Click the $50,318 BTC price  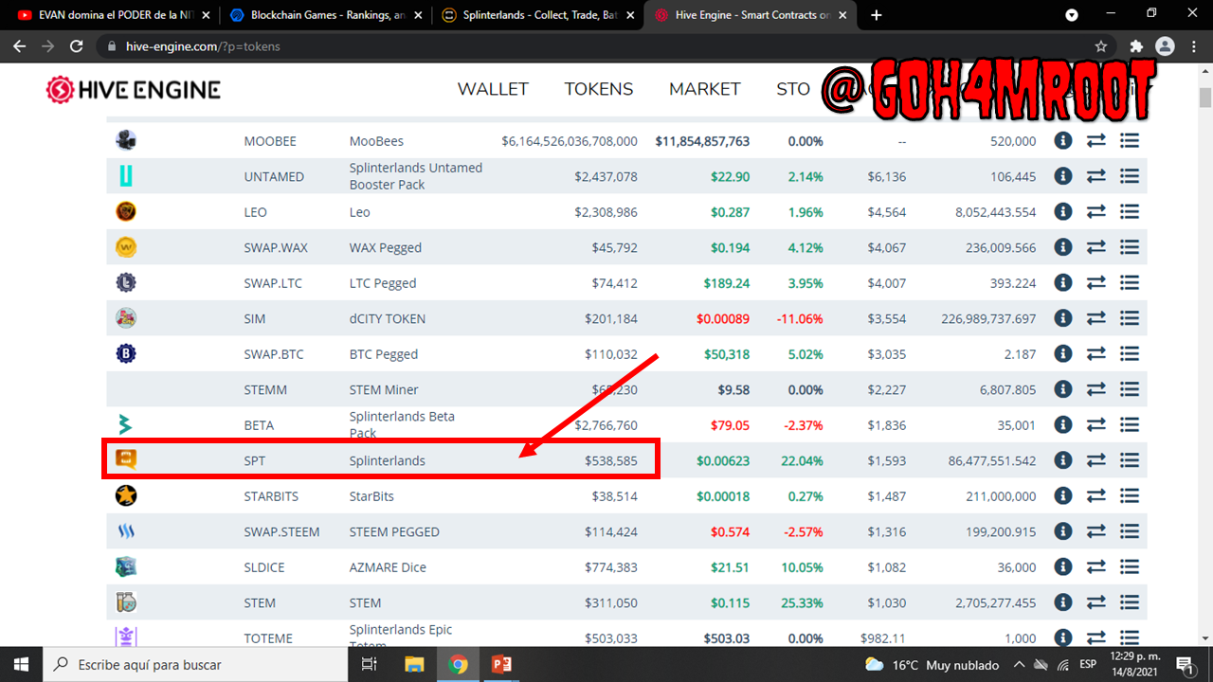(728, 354)
